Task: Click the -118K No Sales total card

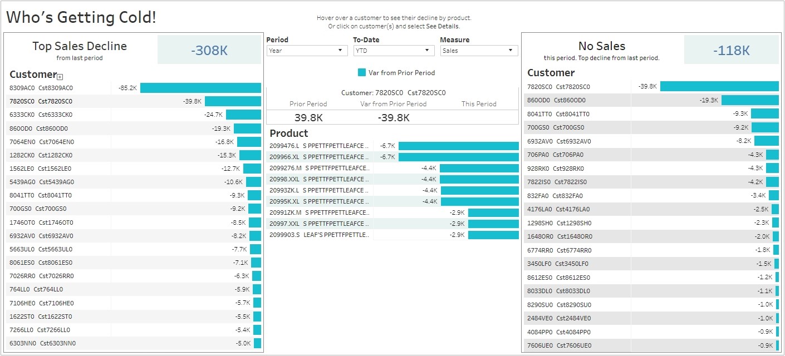Action: pyautogui.click(x=731, y=50)
